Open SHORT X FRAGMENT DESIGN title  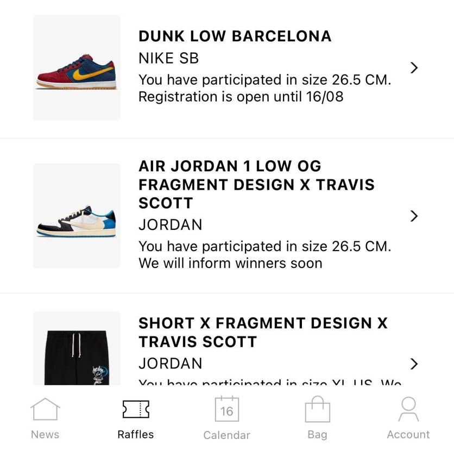[263, 332]
